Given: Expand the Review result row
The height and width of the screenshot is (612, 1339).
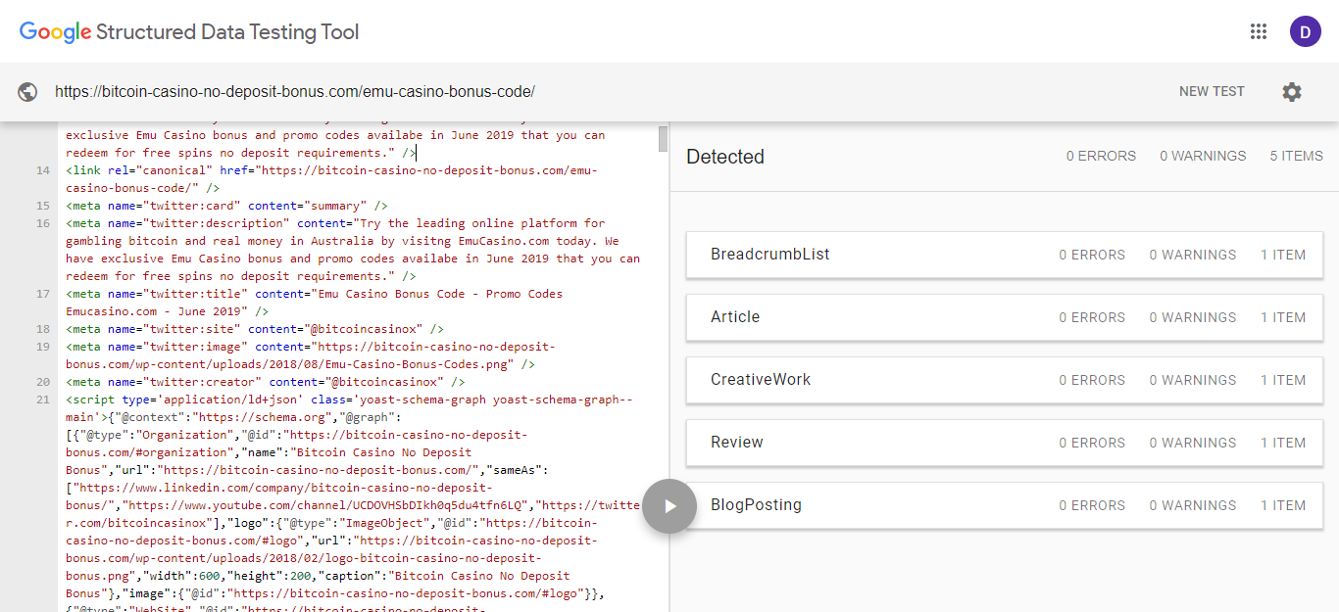Looking at the screenshot, I should tap(1005, 443).
